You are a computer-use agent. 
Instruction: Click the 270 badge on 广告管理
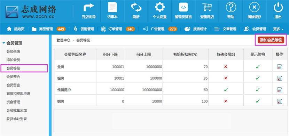[x=172, y=29]
